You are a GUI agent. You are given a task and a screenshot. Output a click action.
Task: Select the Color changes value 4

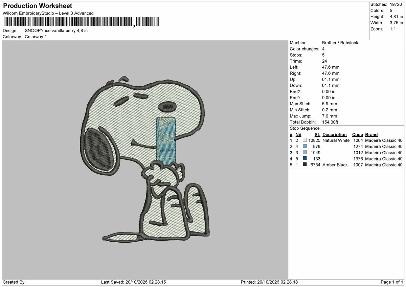point(323,49)
